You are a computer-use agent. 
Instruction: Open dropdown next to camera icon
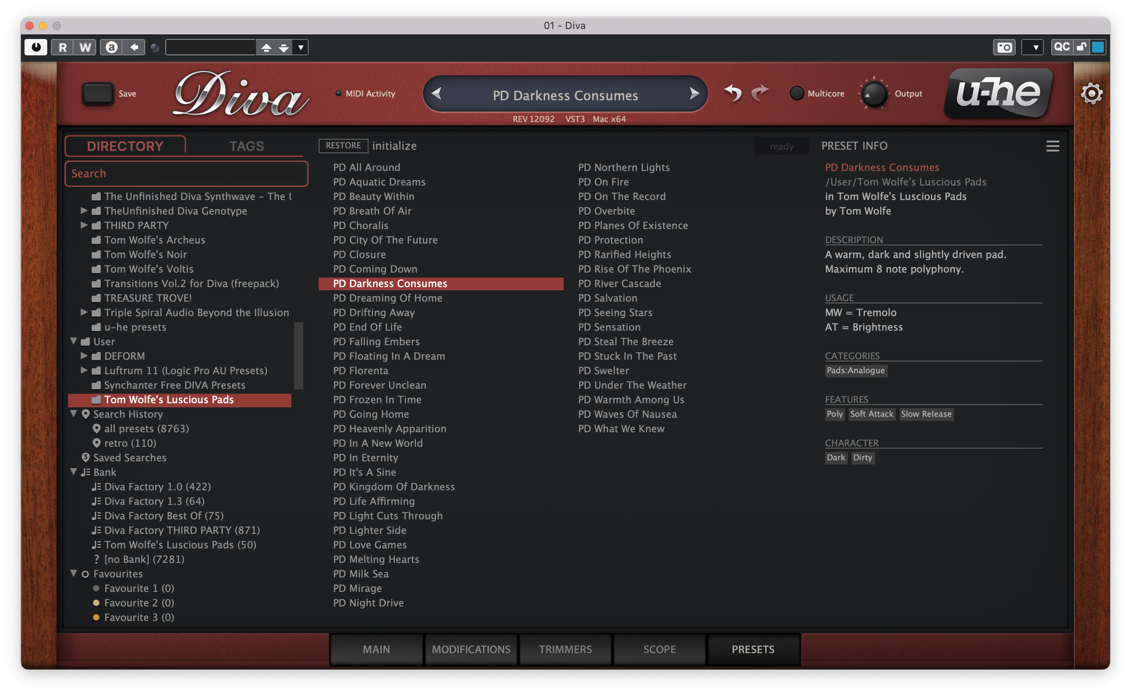point(1032,47)
